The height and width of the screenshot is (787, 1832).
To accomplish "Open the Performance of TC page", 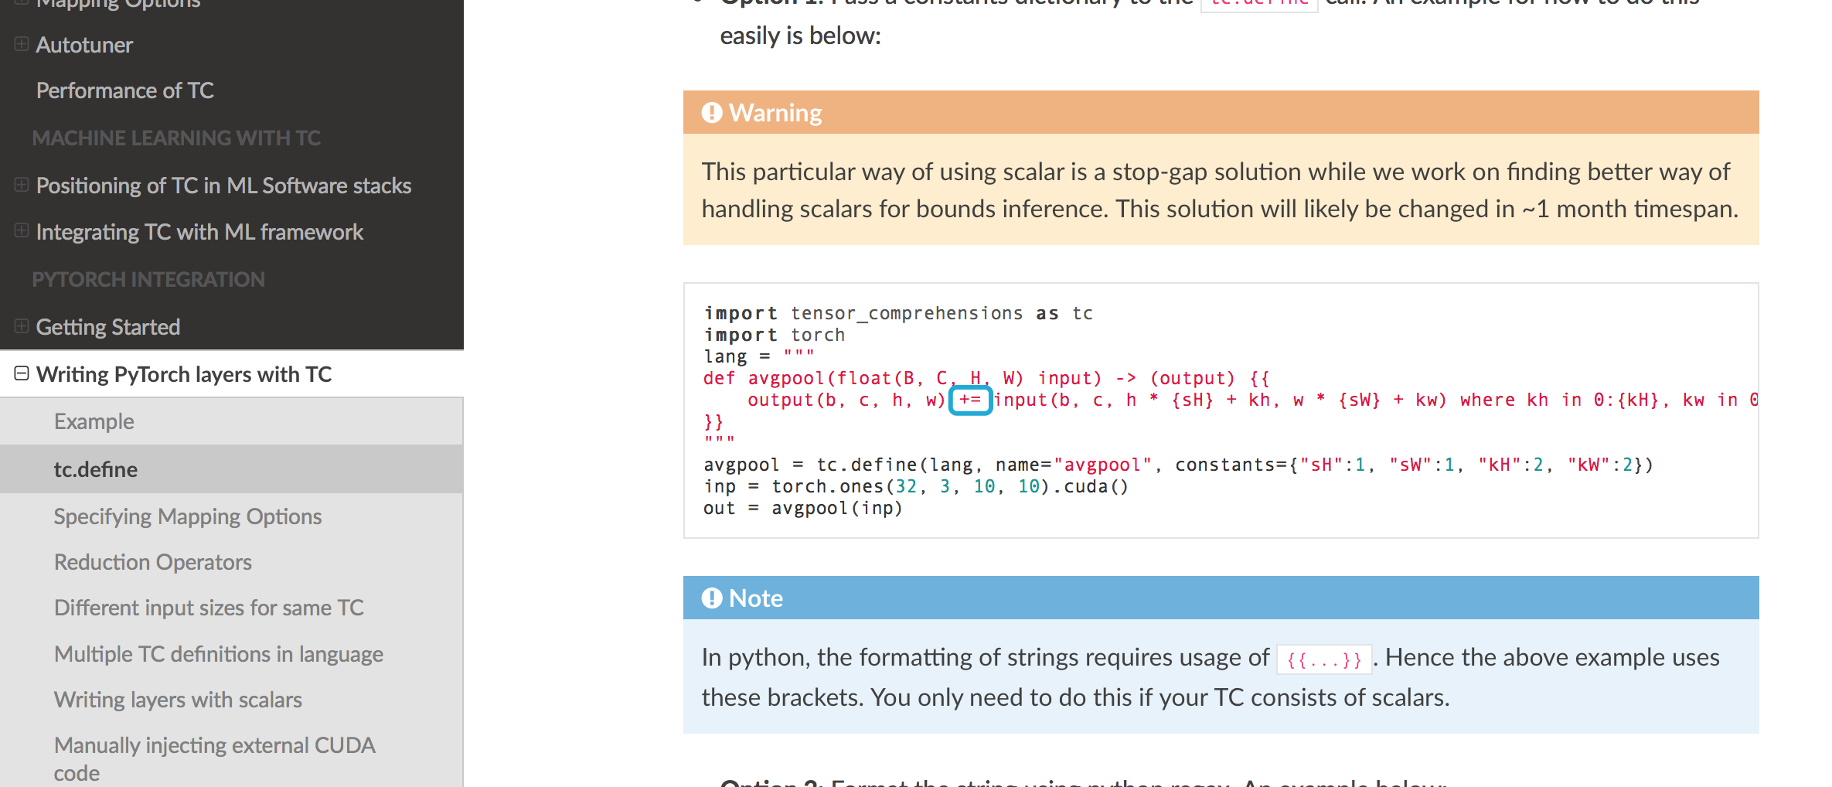I will pos(125,90).
